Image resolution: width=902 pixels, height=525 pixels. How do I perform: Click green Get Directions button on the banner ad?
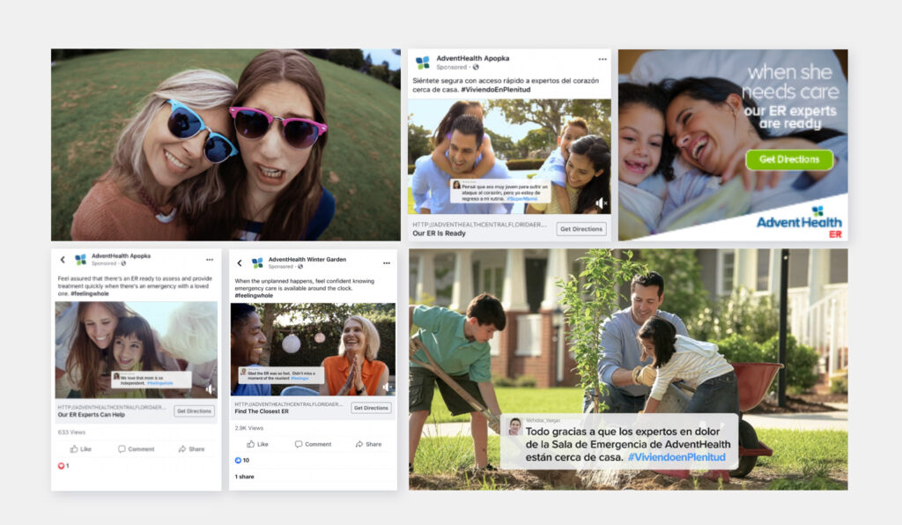coord(789,159)
